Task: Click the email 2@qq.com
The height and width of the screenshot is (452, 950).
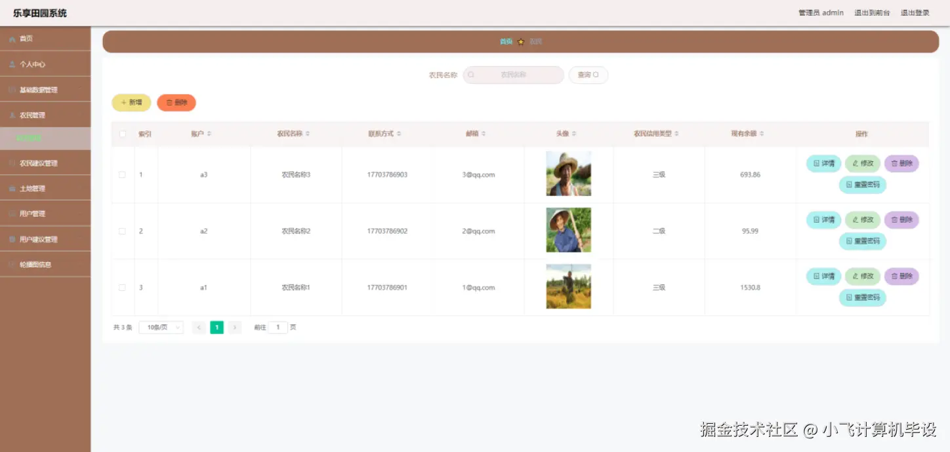Action: click(x=478, y=231)
